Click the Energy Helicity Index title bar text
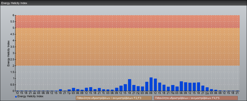 click(x=14, y=3)
